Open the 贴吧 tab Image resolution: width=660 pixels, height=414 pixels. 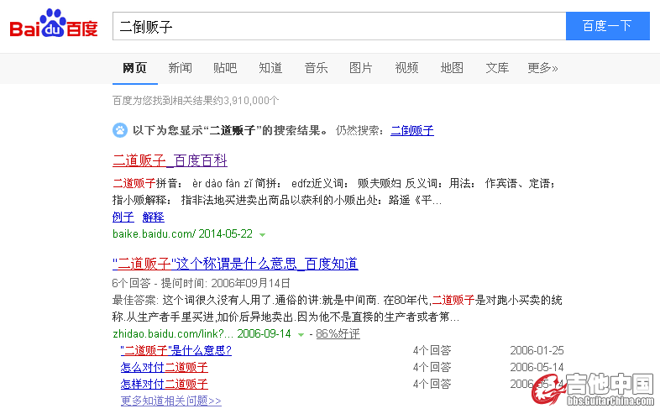tap(225, 68)
